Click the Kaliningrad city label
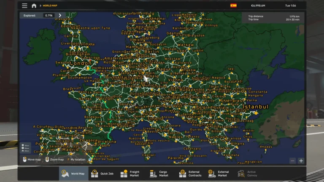This screenshot has width=324, height=182. coord(184,28)
